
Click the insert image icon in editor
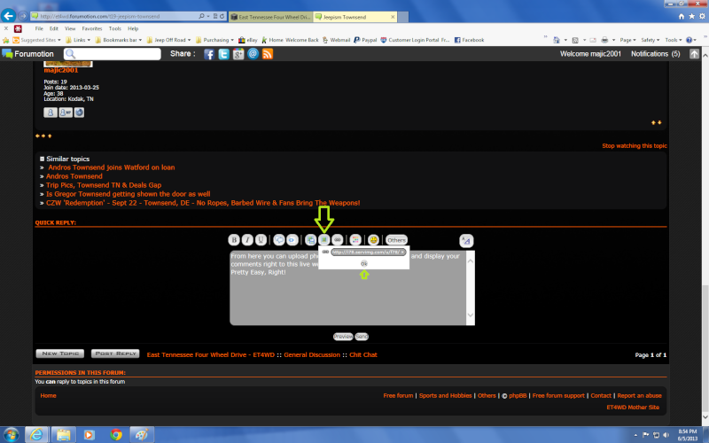point(323,240)
